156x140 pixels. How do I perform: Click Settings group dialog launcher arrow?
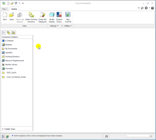tap(62, 26)
